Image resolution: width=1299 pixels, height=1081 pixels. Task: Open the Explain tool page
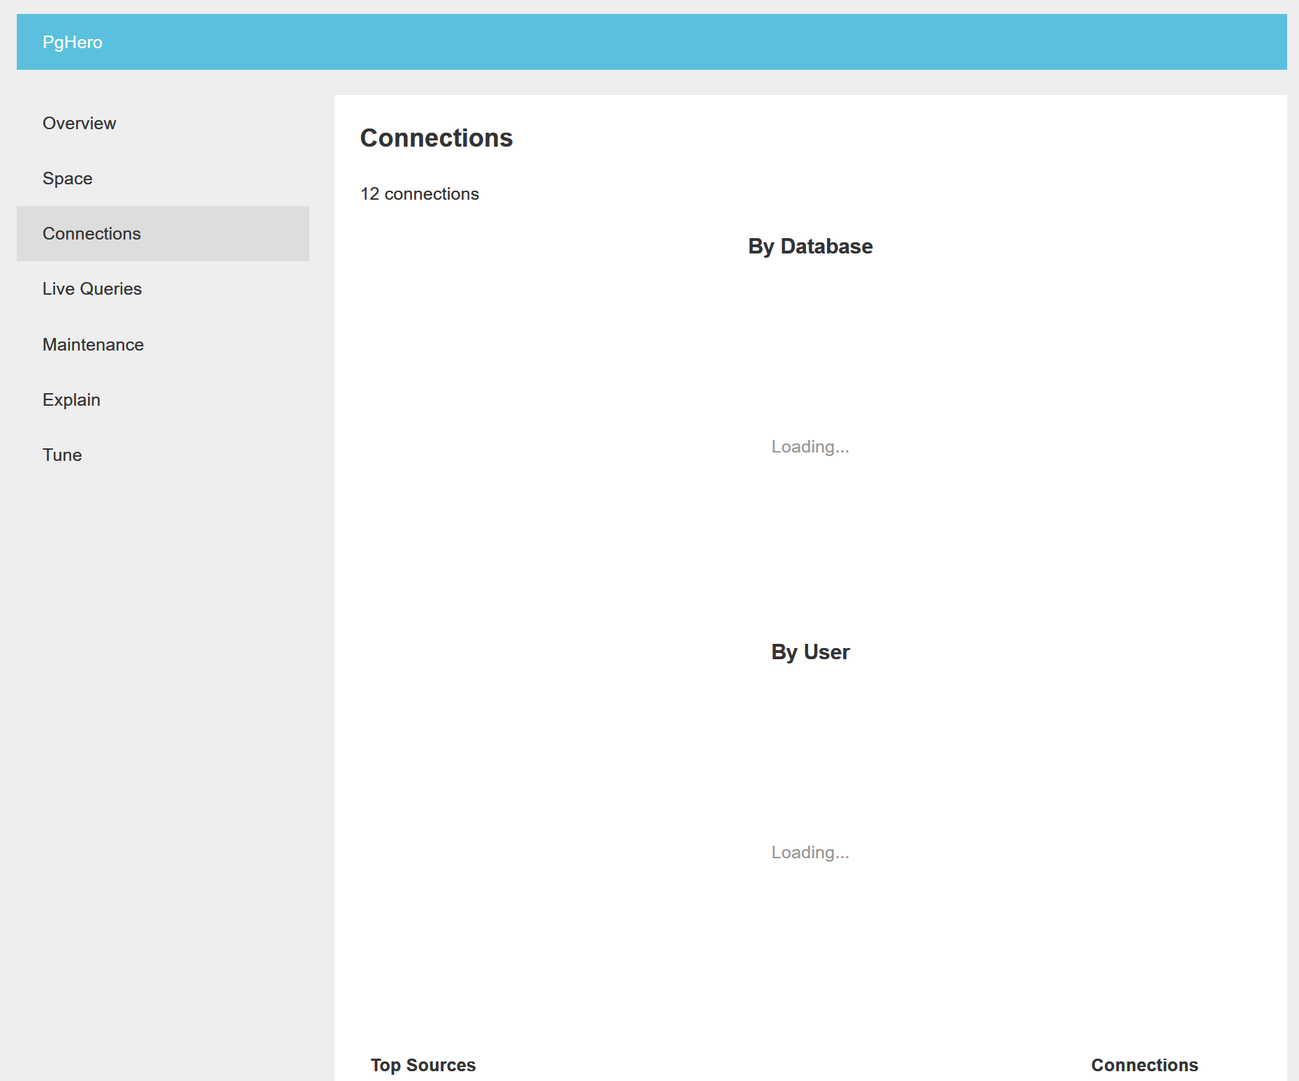[163, 399]
